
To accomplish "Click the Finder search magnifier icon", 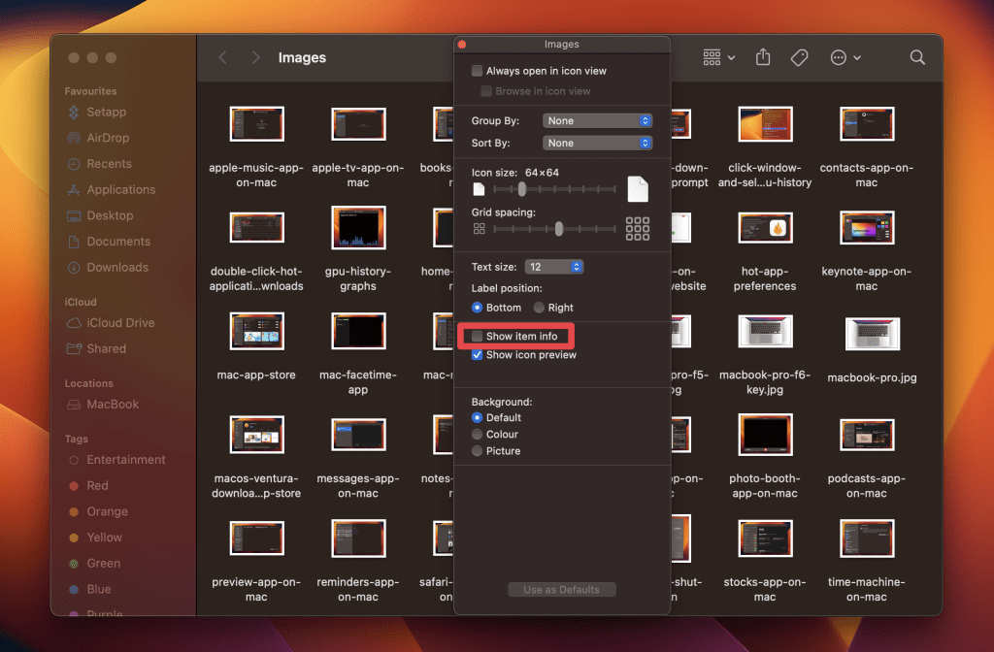I will tap(916, 57).
